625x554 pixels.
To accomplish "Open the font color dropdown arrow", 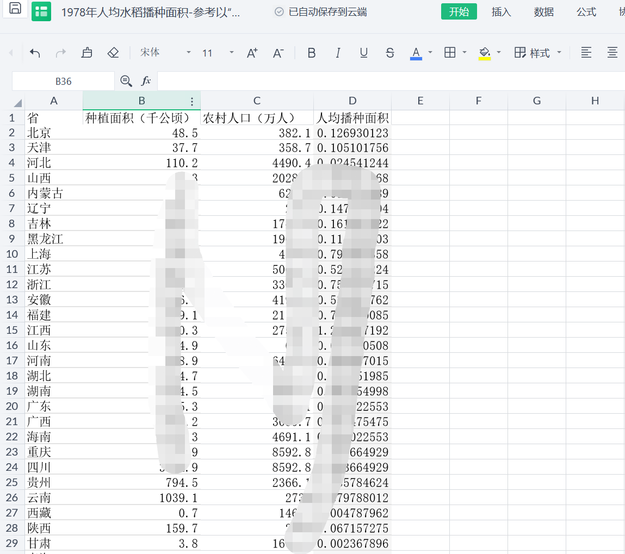I will coord(430,53).
